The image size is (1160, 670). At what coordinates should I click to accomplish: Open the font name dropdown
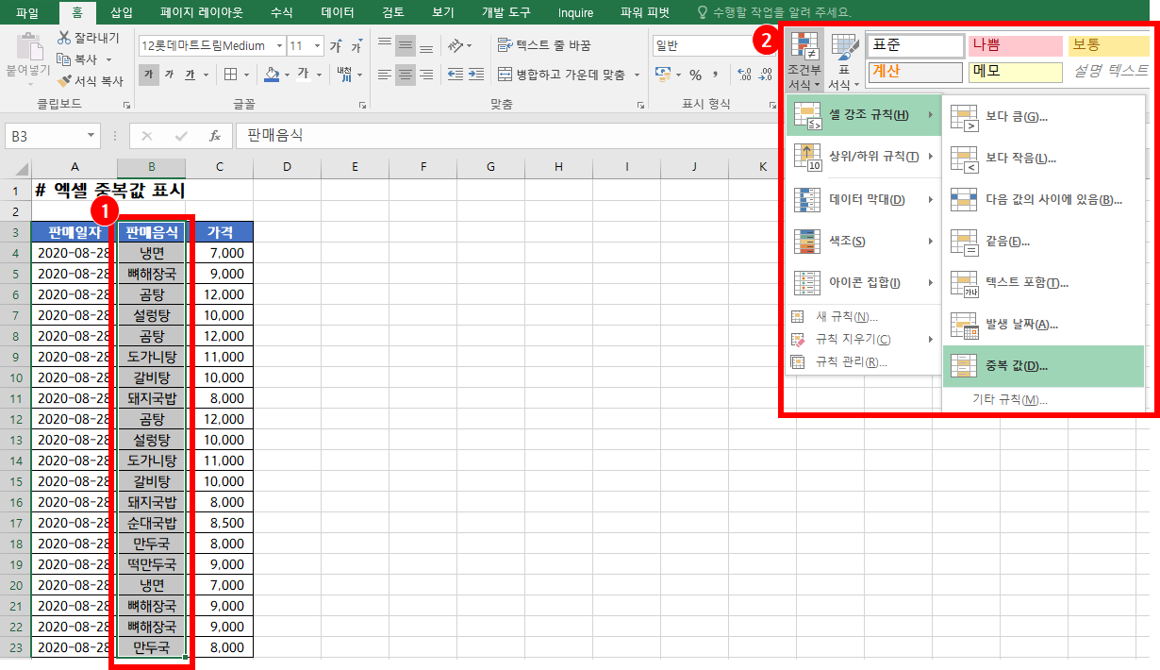tap(279, 45)
